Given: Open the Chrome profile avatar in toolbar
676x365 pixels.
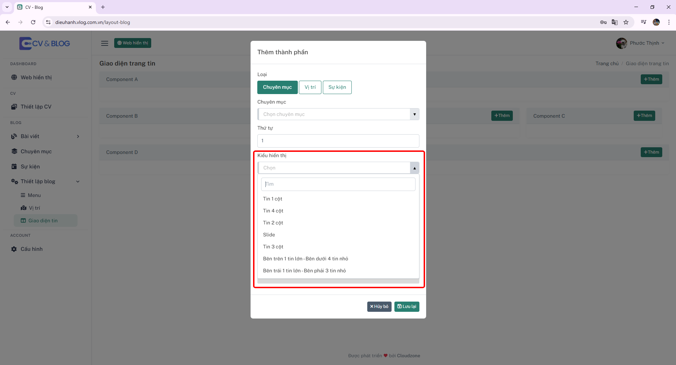Looking at the screenshot, I should click(x=656, y=22).
